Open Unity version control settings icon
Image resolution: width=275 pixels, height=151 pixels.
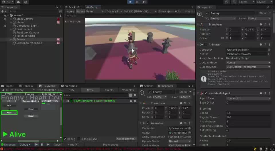(x=25, y=2)
